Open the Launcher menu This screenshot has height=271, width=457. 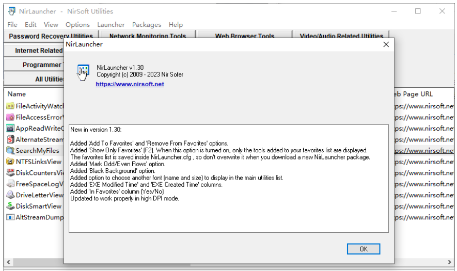click(111, 24)
